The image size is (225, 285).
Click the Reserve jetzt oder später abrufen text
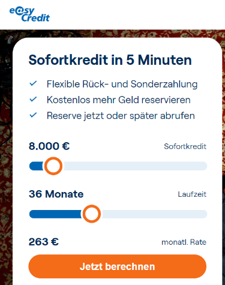point(121,116)
